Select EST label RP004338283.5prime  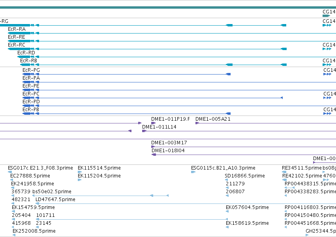(x=310, y=192)
